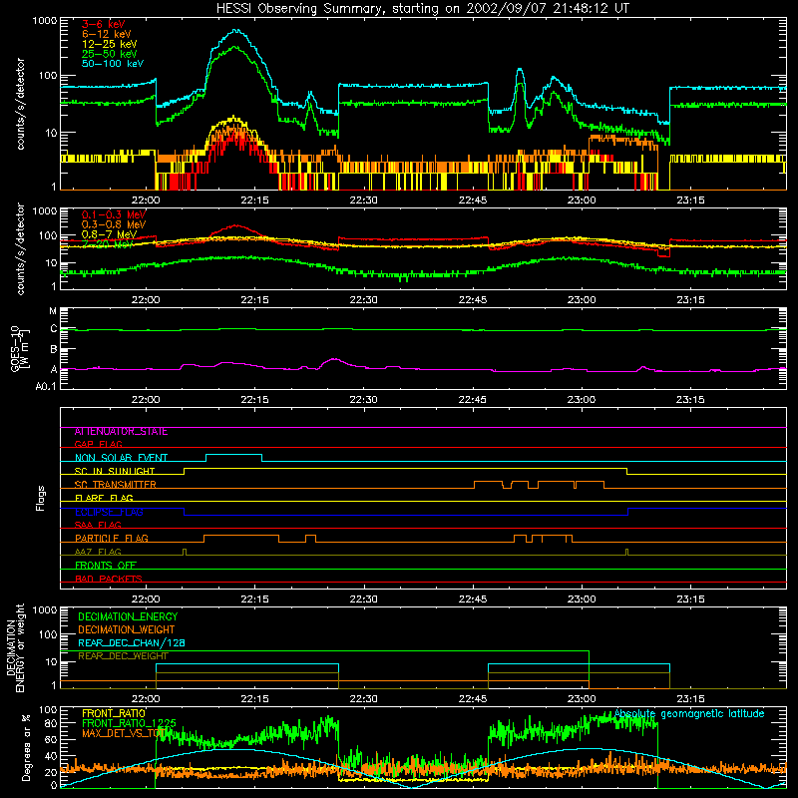Click the ECLIPSE_FLAG label
Viewport: 798px width, 798px height.
(109, 512)
